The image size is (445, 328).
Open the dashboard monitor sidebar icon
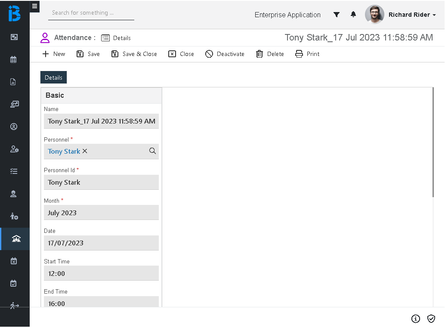(14, 37)
